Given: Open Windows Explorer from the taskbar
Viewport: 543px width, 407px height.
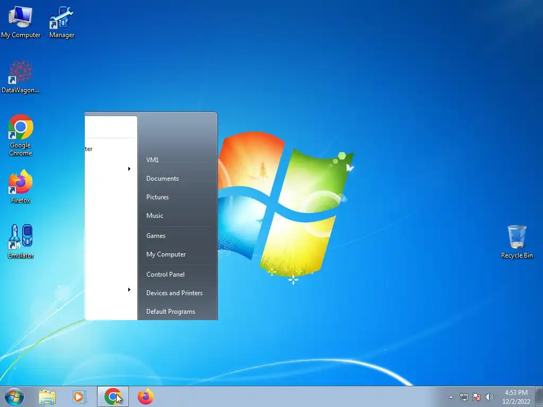Looking at the screenshot, I should 47,396.
